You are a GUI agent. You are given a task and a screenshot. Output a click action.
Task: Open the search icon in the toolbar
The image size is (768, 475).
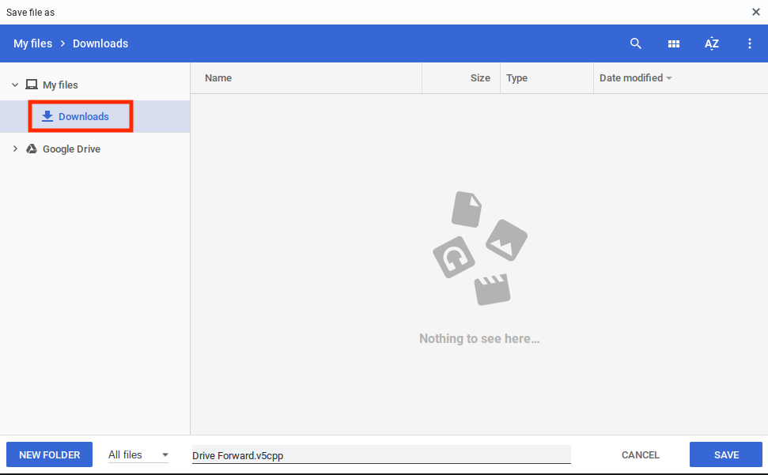[x=636, y=43]
